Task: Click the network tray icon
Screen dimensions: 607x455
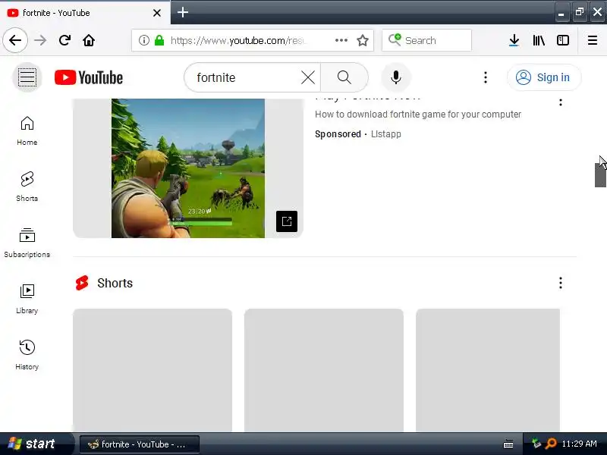Action: tap(536, 443)
